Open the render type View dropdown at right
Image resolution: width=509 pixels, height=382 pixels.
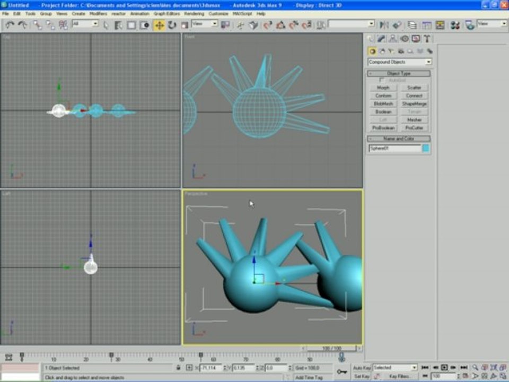pyautogui.click(x=492, y=24)
